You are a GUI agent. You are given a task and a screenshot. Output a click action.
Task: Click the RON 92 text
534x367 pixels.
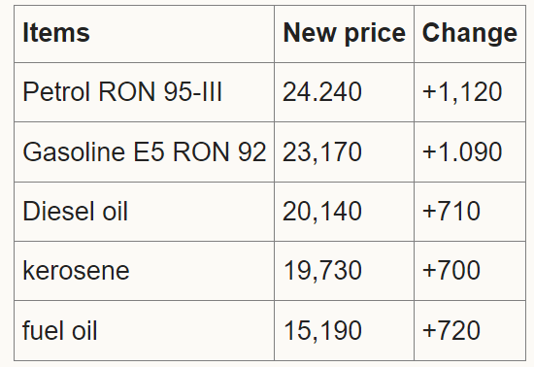(x=219, y=151)
